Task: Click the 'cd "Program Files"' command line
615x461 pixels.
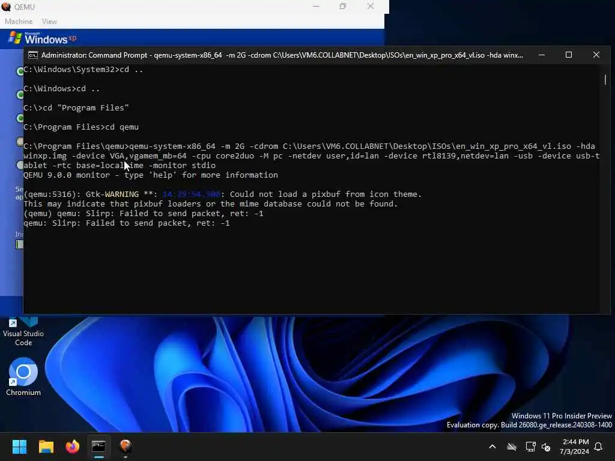Action: pyautogui.click(x=76, y=108)
